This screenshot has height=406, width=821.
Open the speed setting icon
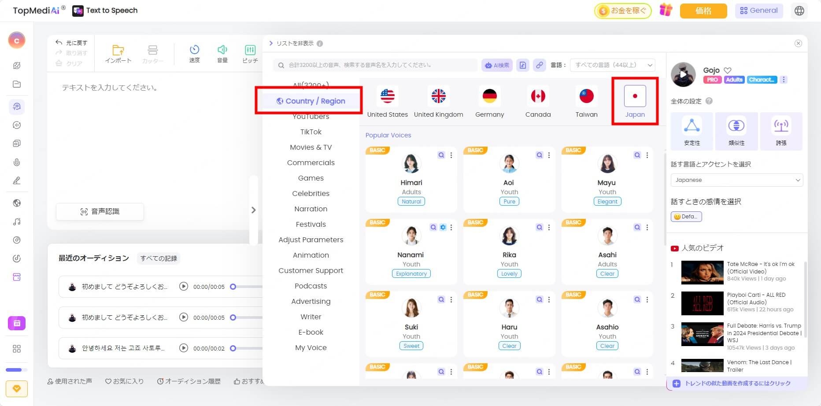point(194,50)
